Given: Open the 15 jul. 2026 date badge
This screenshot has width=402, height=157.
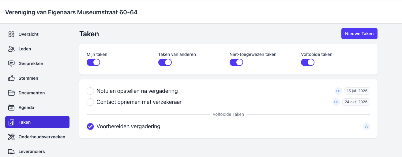Looking at the screenshot, I should pyautogui.click(x=357, y=91).
